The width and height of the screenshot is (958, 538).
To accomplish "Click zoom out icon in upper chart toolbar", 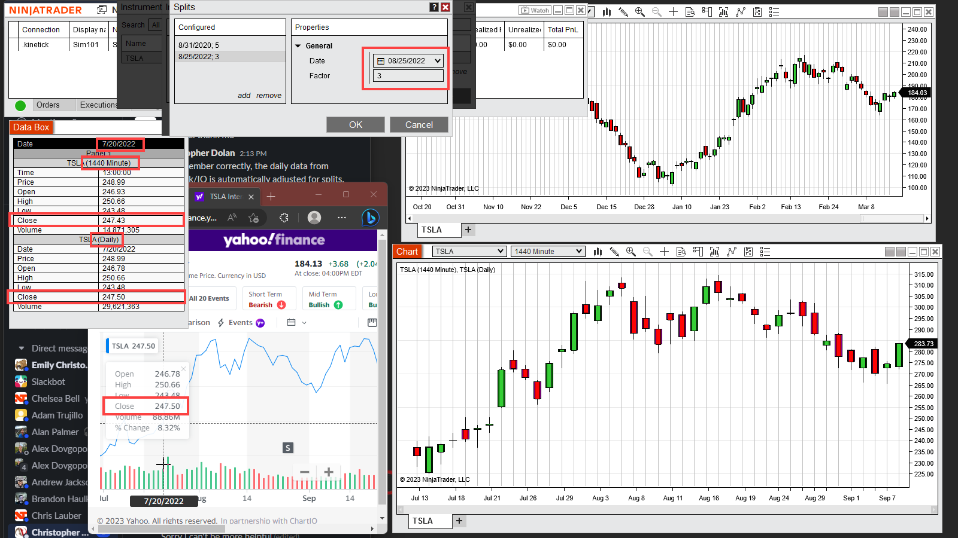I will [x=657, y=12].
